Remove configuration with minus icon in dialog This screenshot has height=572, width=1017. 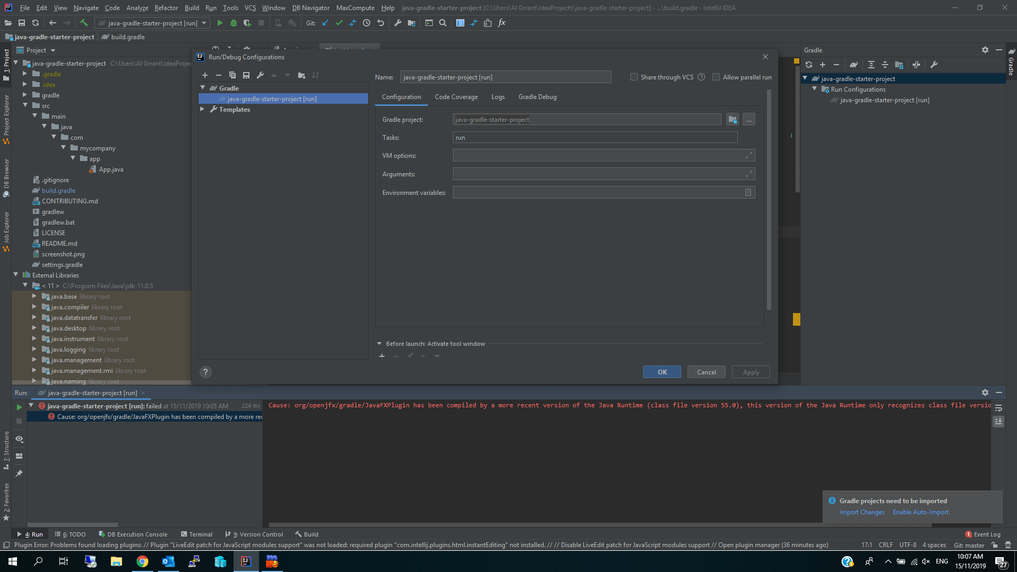(x=218, y=75)
